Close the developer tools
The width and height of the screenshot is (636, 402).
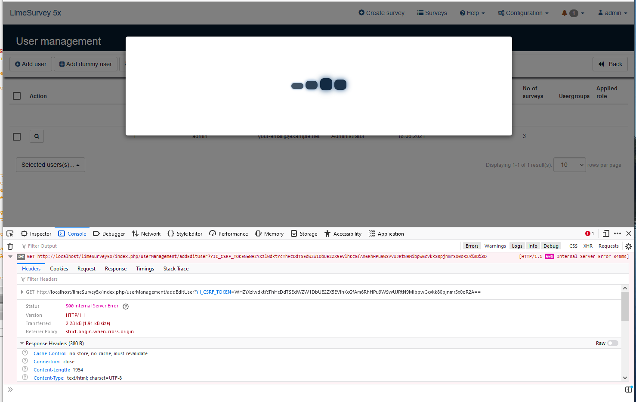[629, 233]
